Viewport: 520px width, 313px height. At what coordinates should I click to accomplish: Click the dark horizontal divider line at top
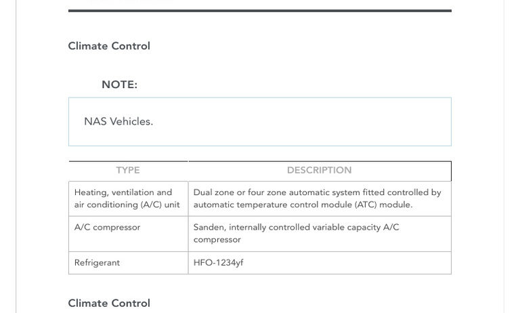coord(260,11)
